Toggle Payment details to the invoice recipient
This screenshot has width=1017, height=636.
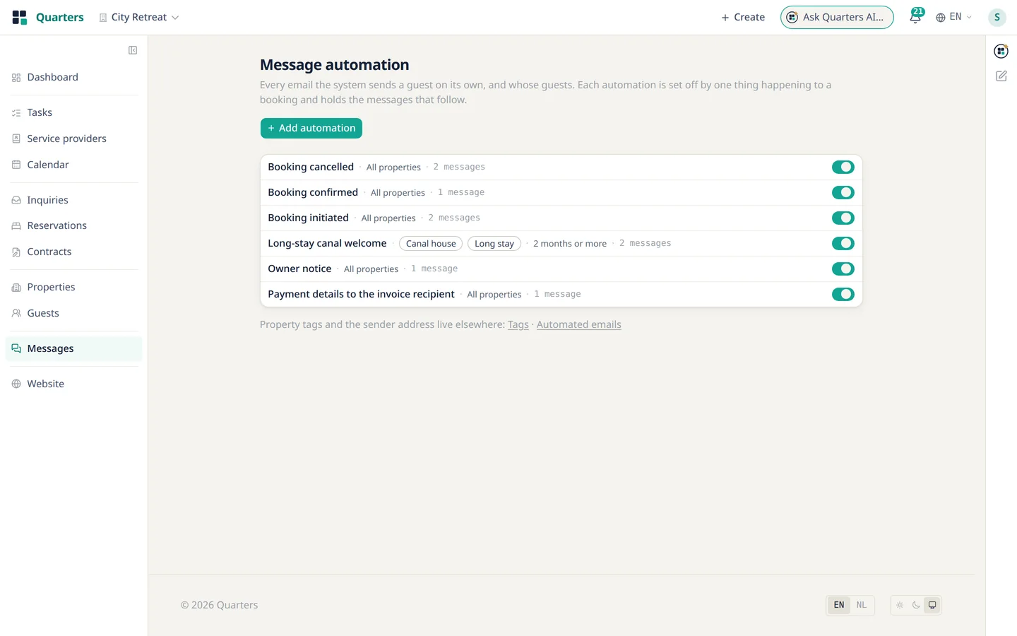(x=843, y=294)
